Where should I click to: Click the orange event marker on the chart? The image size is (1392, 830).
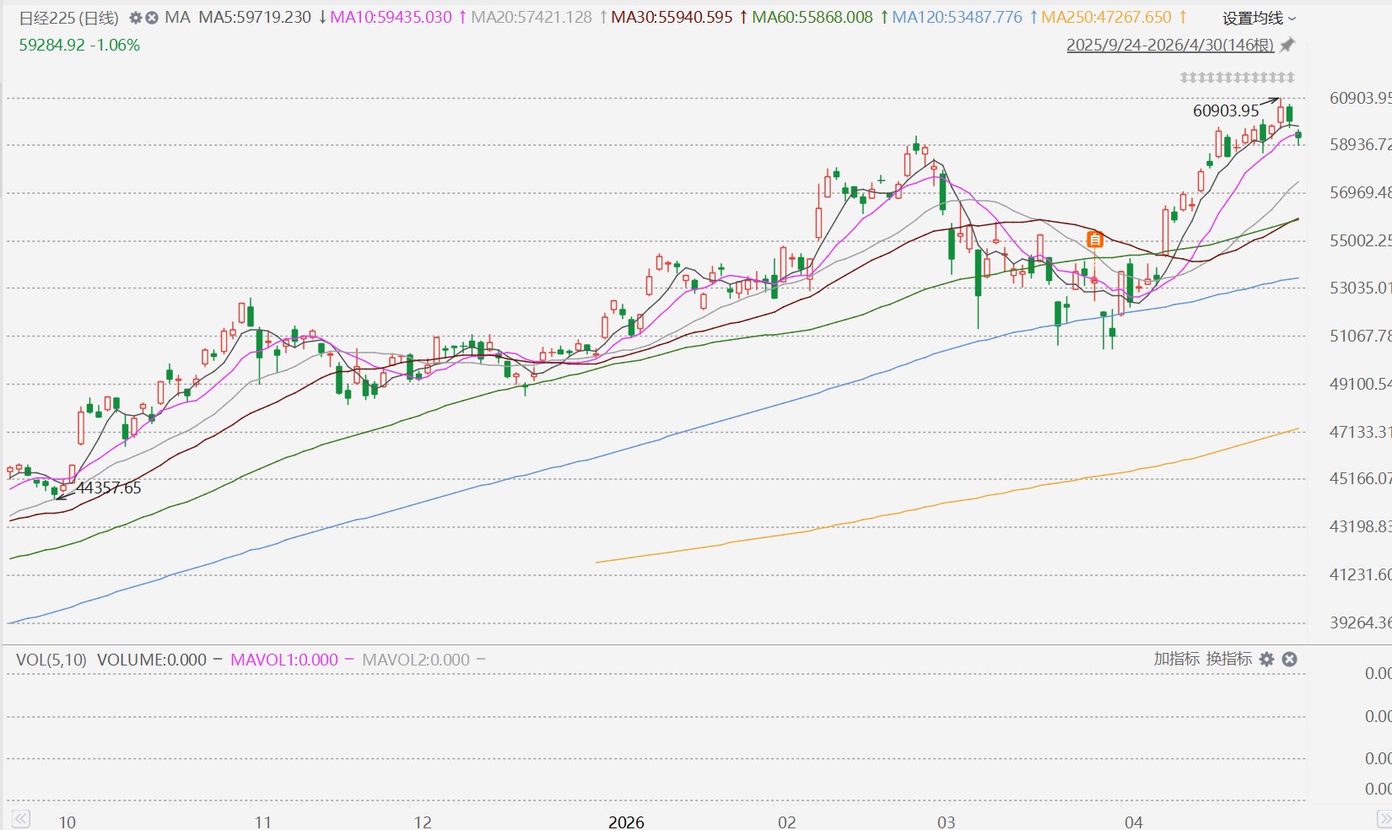1095,240
